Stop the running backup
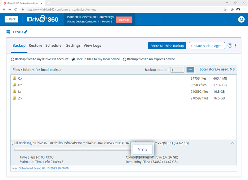This screenshot has height=180, width=248. (x=143, y=150)
